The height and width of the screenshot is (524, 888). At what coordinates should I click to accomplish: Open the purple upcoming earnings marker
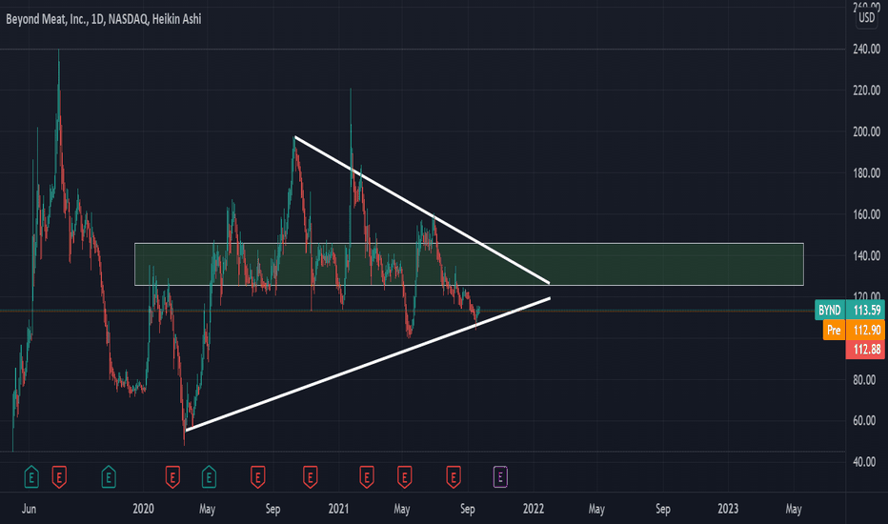pyautogui.click(x=500, y=477)
